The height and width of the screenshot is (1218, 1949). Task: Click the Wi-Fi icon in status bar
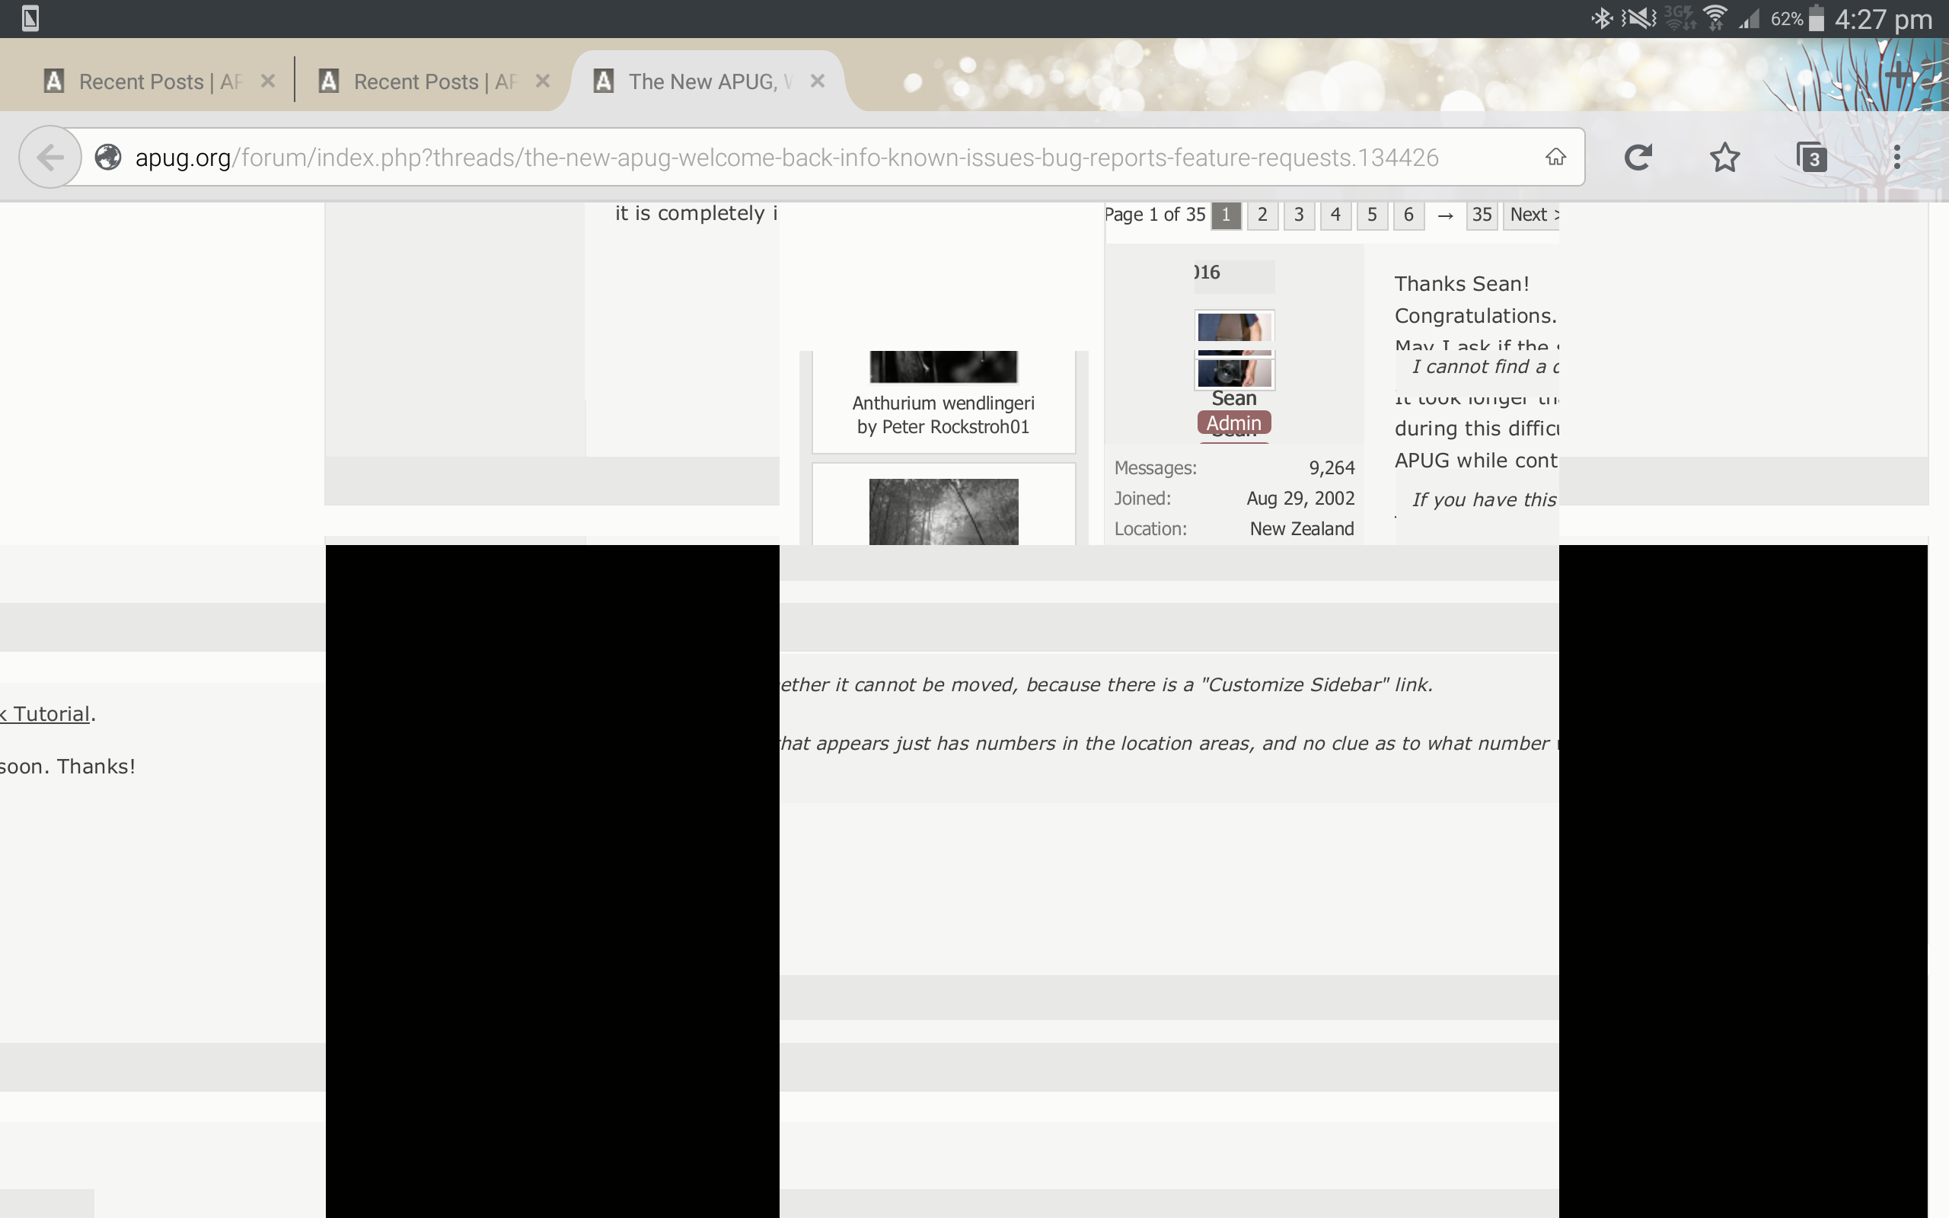click(1715, 17)
